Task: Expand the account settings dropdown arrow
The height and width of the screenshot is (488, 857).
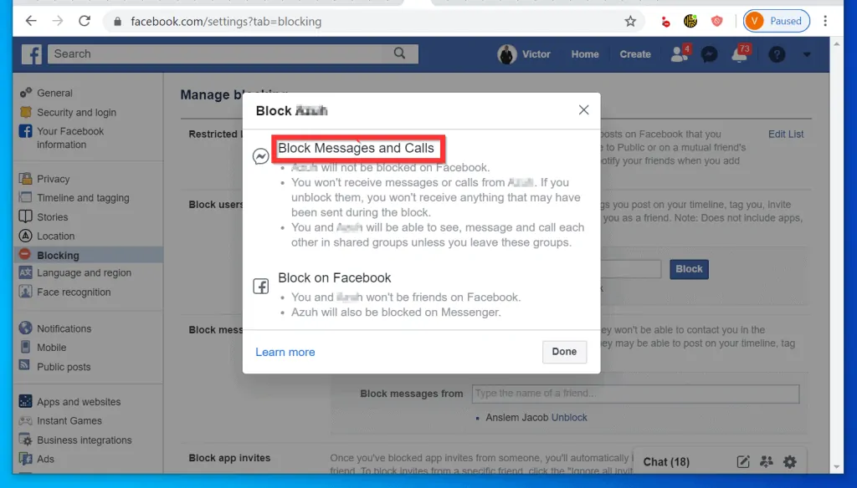Action: [x=805, y=53]
